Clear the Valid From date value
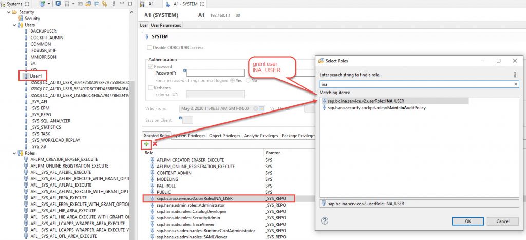The image size is (526, 240). coord(256,108)
